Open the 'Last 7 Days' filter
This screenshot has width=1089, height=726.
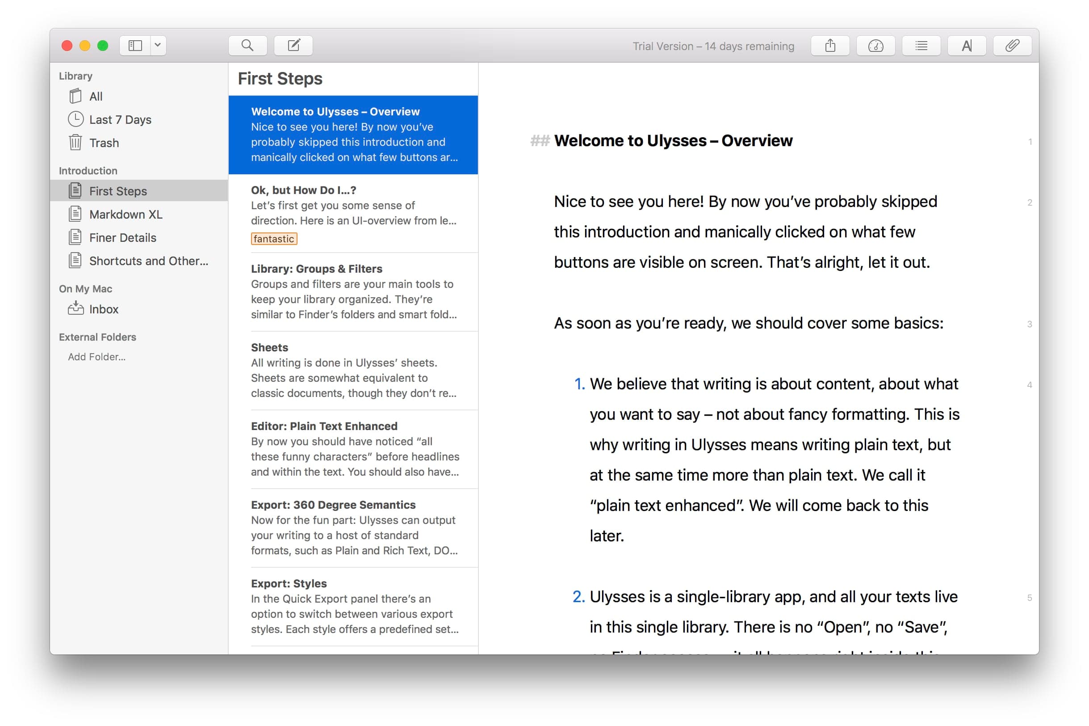[x=120, y=119]
